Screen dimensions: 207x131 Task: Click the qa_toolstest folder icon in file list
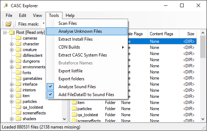pos(75,114)
